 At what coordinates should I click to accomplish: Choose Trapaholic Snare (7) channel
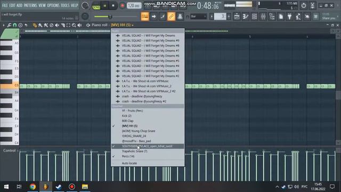tap(148, 151)
